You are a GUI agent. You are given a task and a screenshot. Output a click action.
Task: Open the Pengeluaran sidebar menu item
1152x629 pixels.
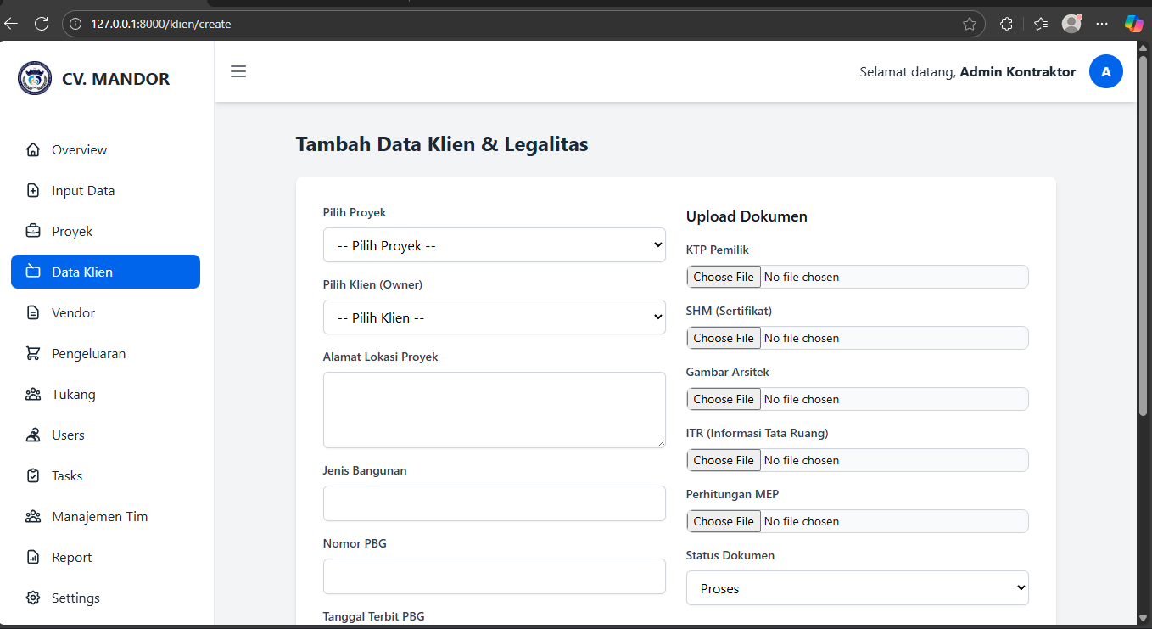click(88, 354)
